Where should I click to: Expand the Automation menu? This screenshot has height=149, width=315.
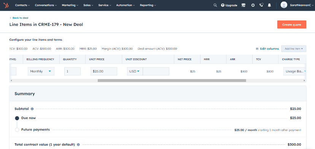pos(126,5)
